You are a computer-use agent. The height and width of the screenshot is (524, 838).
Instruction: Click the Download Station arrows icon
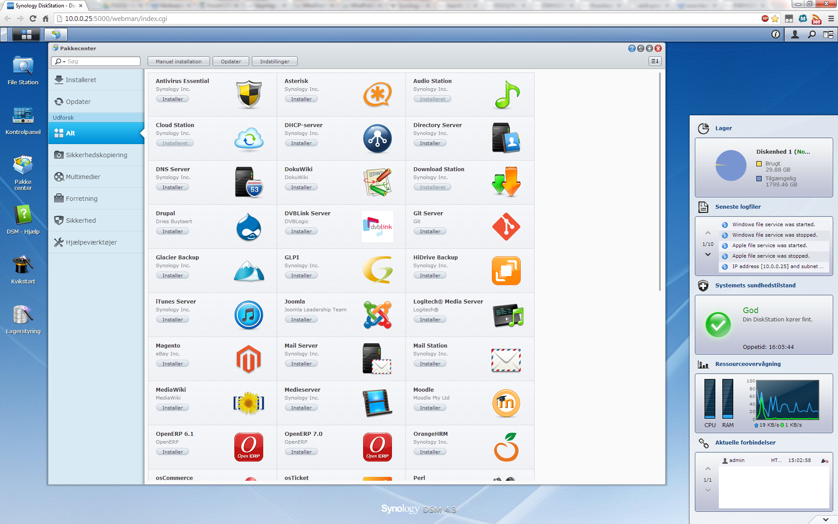pos(506,182)
